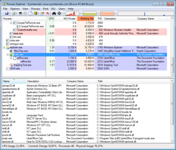This screenshot has height=150, width=176.
Task: Select msvcr120.dll in the DLL list
Action: tap(9, 122)
